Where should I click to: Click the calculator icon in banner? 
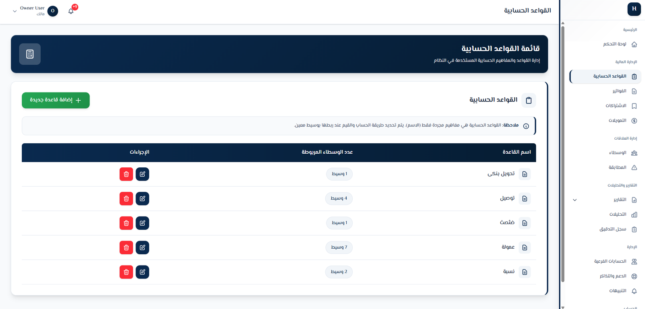[30, 54]
